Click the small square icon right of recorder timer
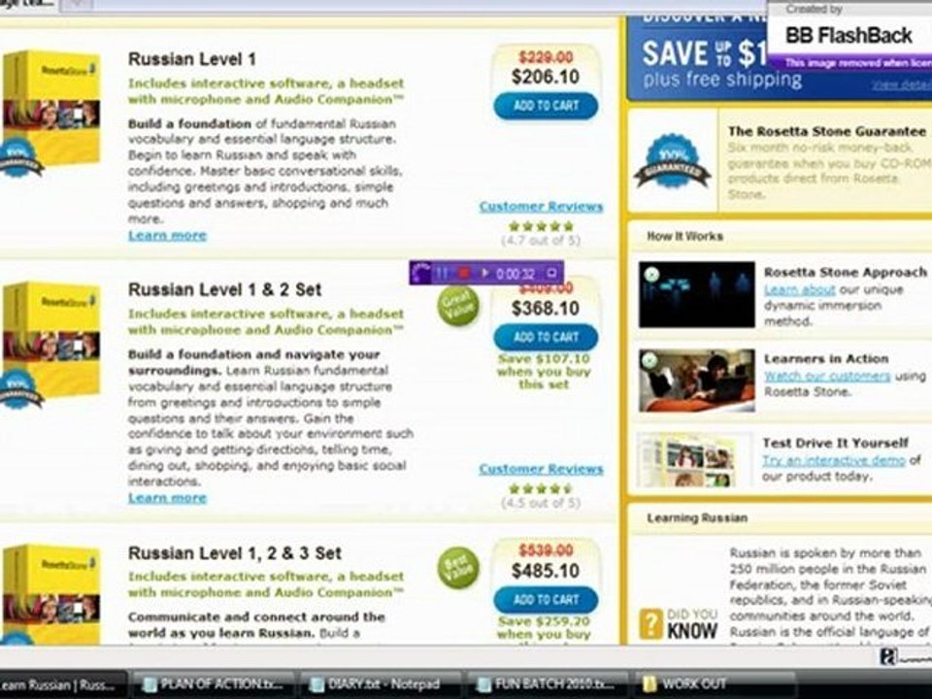 (x=551, y=274)
